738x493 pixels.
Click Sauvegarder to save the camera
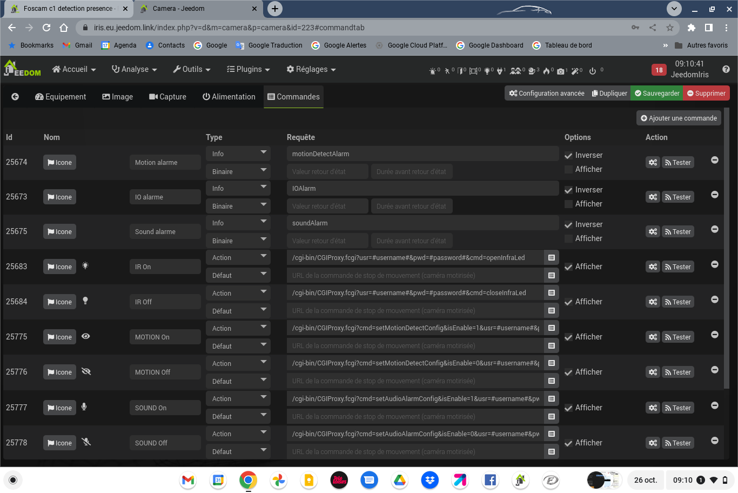click(657, 93)
